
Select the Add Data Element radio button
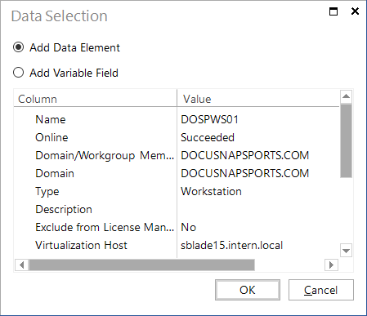18,47
